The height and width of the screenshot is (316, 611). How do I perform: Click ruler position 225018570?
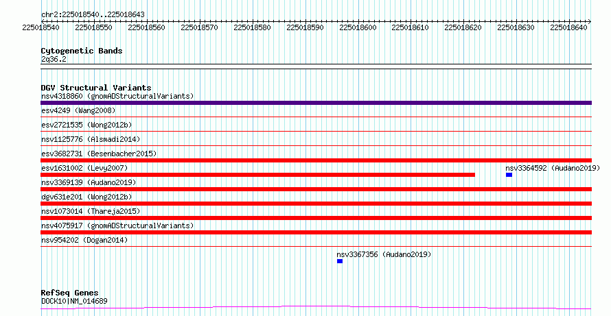(200, 27)
